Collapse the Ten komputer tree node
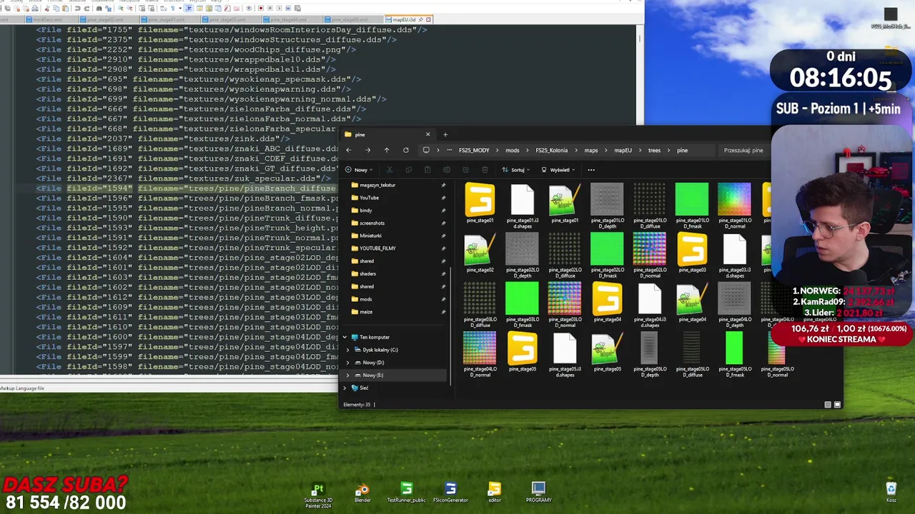This screenshot has width=915, height=514. pos(345,337)
